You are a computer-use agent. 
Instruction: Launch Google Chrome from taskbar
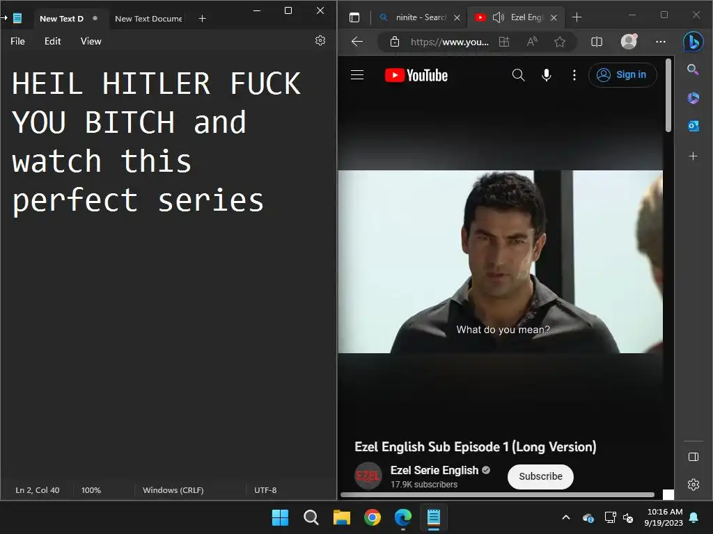pos(373,517)
